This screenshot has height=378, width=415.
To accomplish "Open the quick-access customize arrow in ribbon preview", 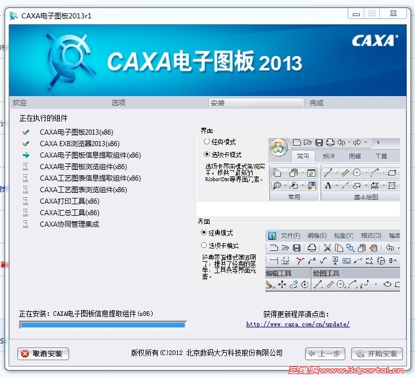I will point(378,143).
